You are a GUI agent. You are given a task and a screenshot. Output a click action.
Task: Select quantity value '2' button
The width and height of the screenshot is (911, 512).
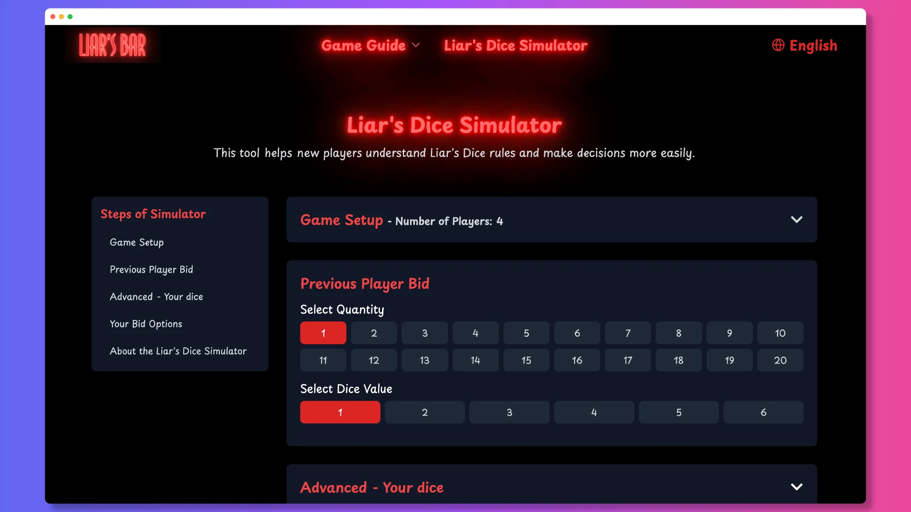pos(373,333)
